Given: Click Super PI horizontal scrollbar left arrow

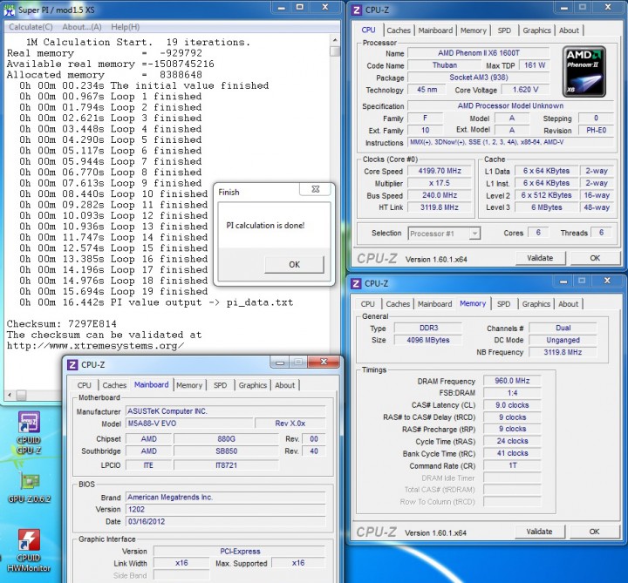Looking at the screenshot, I should pyautogui.click(x=10, y=396).
